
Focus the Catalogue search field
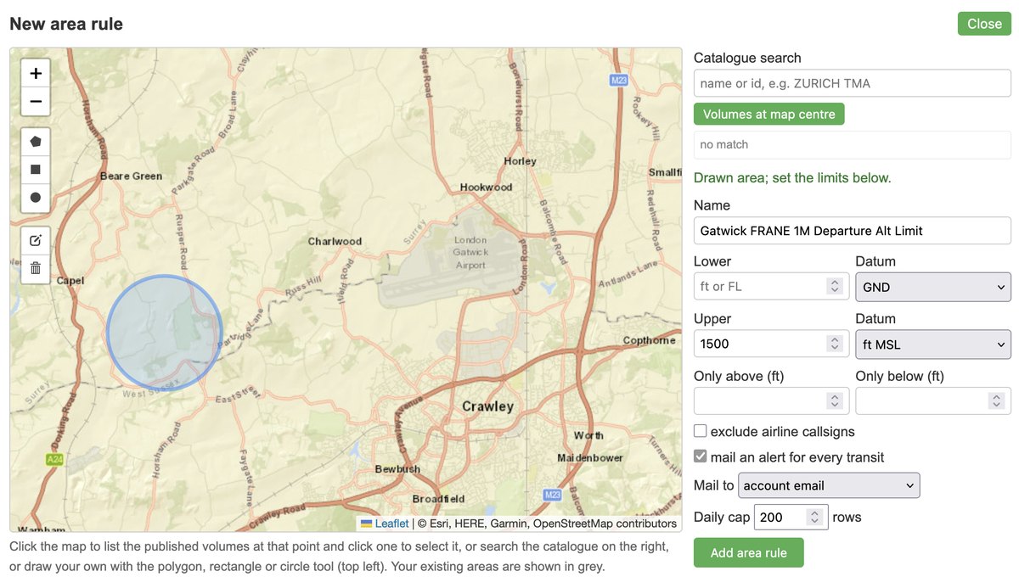853,83
